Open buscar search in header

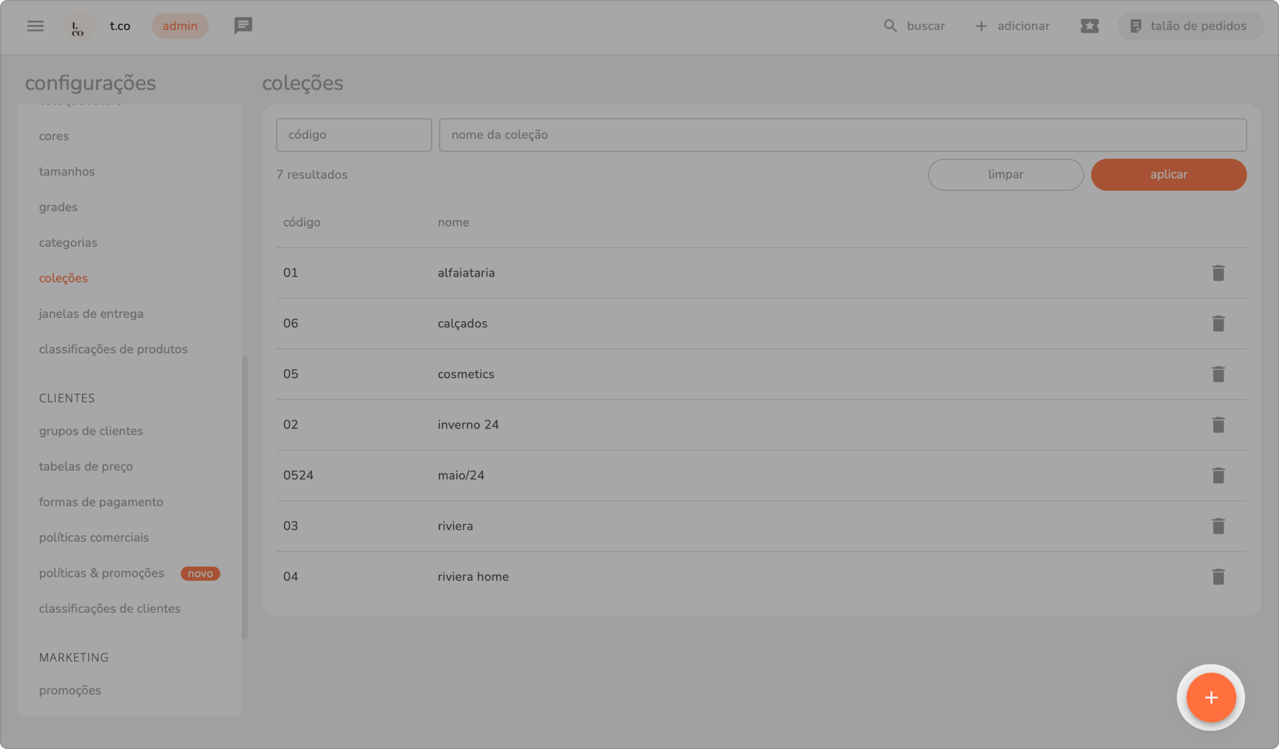click(x=914, y=26)
